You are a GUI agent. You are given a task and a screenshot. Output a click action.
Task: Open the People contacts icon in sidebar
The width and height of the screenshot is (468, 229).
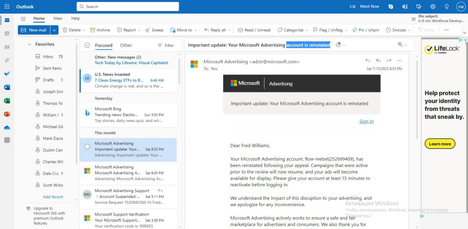coord(7,47)
